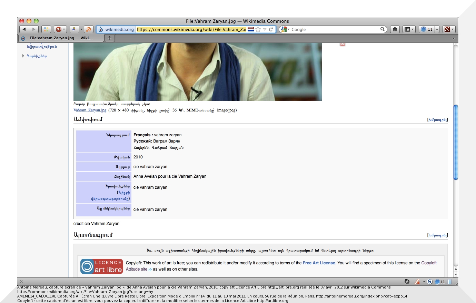Click the magnifier icon in Google search box

[382, 29]
